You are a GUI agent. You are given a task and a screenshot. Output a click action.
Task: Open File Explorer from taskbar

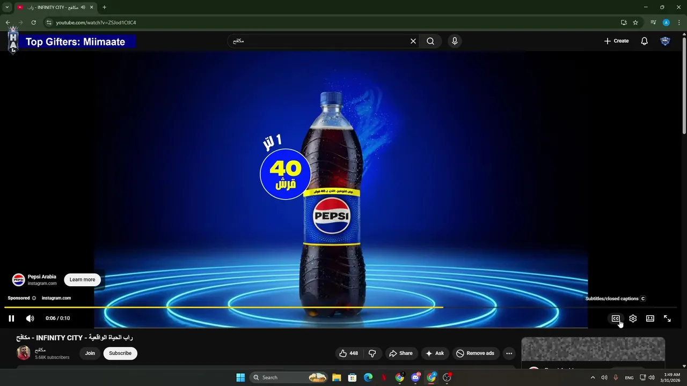337,377
